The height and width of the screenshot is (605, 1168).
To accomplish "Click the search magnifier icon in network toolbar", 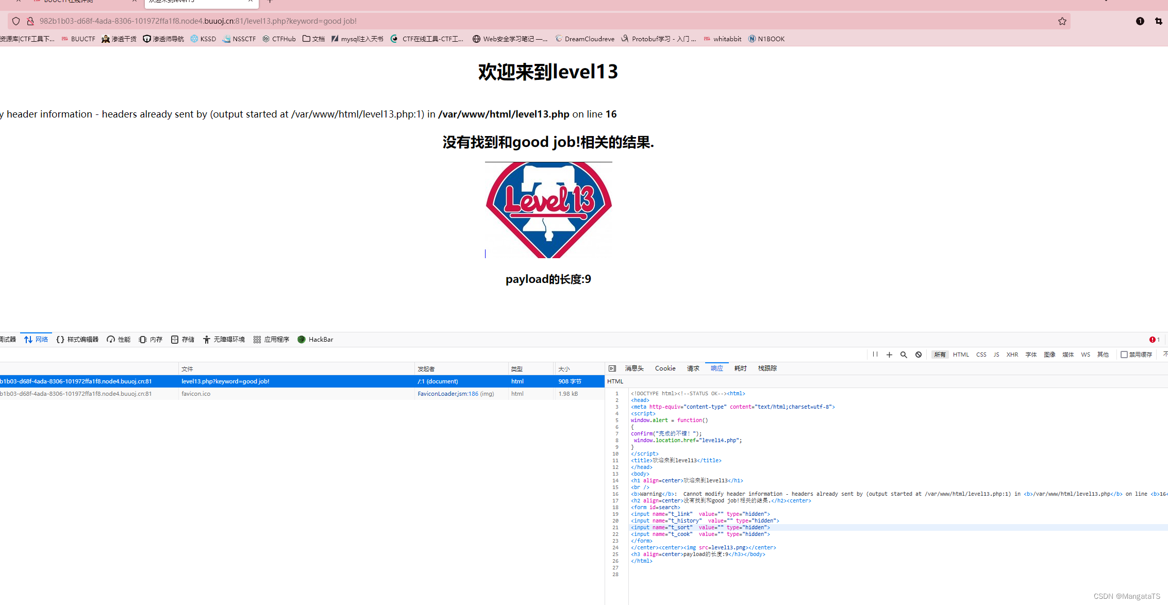I will pyautogui.click(x=904, y=355).
